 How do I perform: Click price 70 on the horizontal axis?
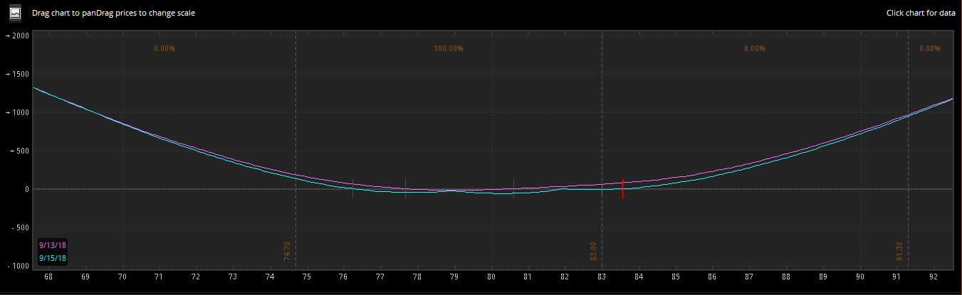pyautogui.click(x=122, y=277)
